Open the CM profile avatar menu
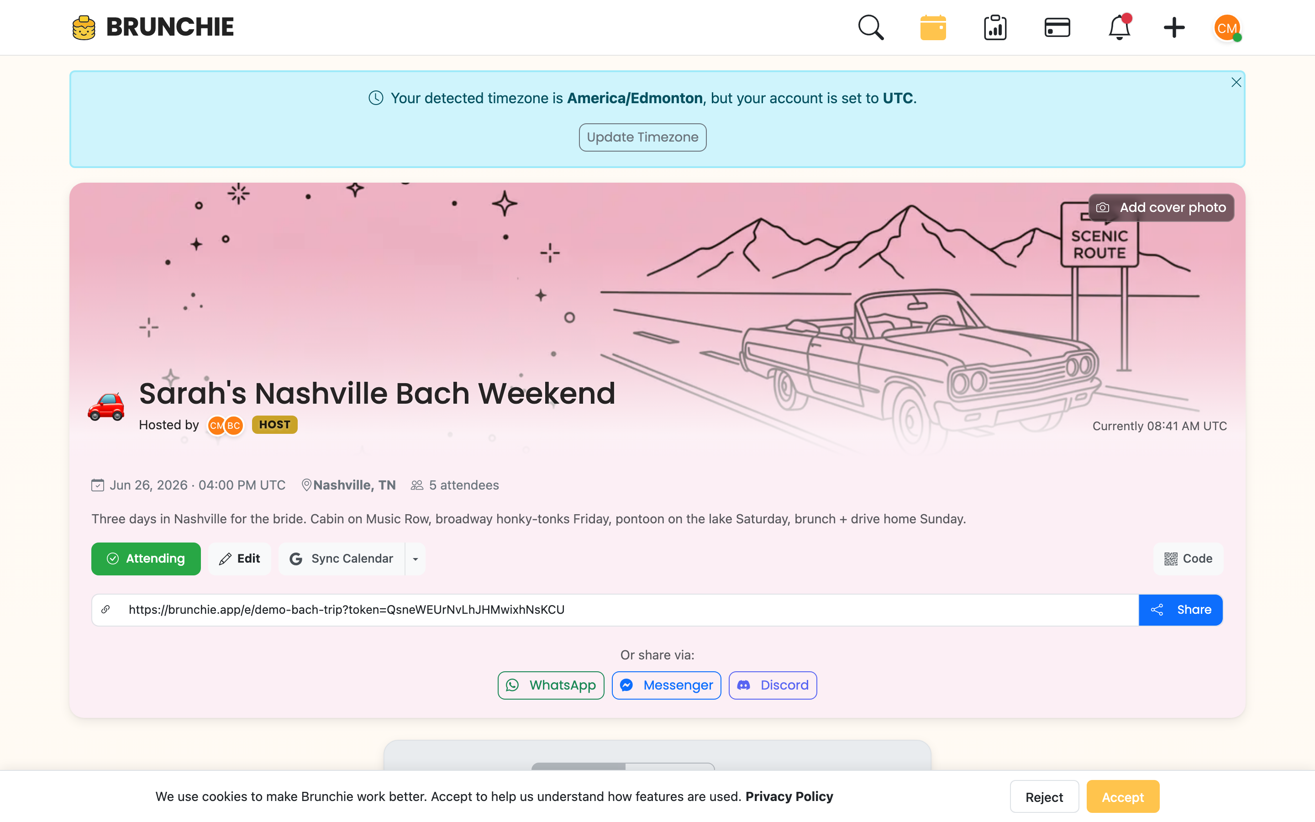The height and width of the screenshot is (822, 1315). 1227,27
